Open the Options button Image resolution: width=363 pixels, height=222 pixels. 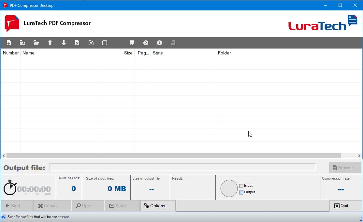click(x=158, y=206)
